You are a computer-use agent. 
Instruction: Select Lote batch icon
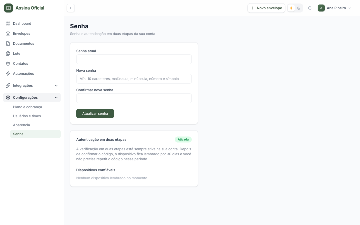click(8, 53)
